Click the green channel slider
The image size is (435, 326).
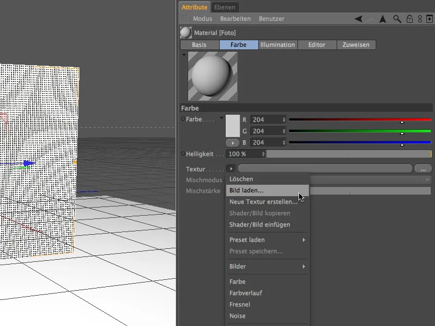pos(359,131)
